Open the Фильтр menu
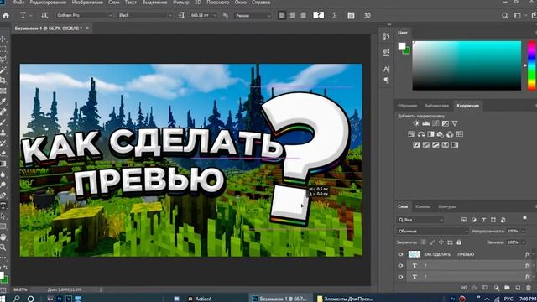 point(181,3)
